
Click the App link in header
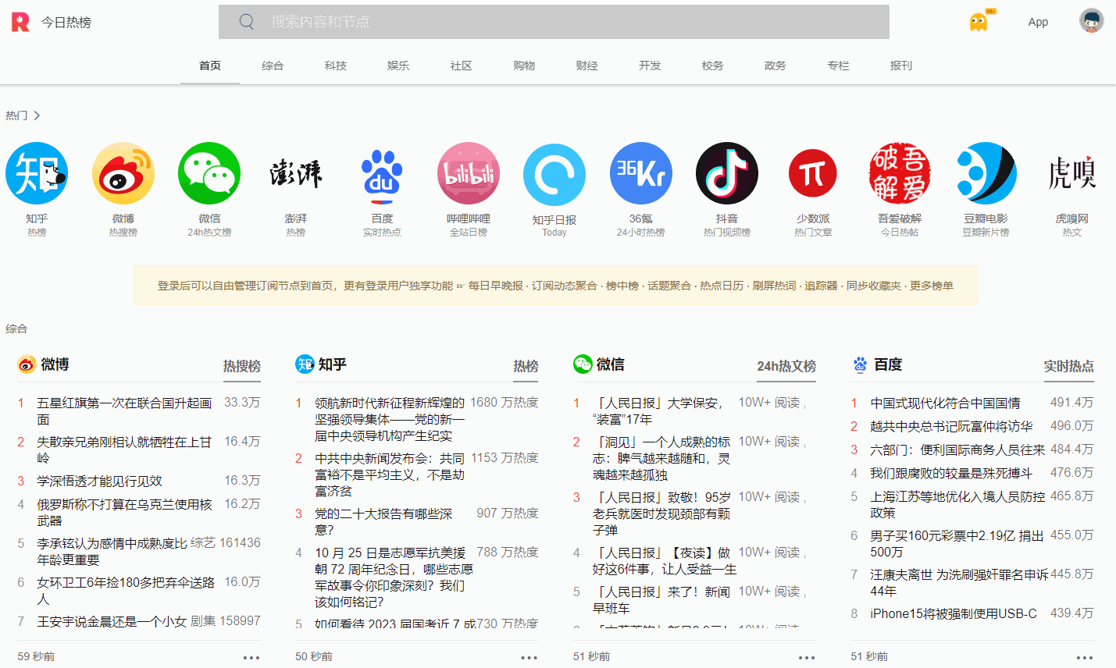tap(1038, 22)
